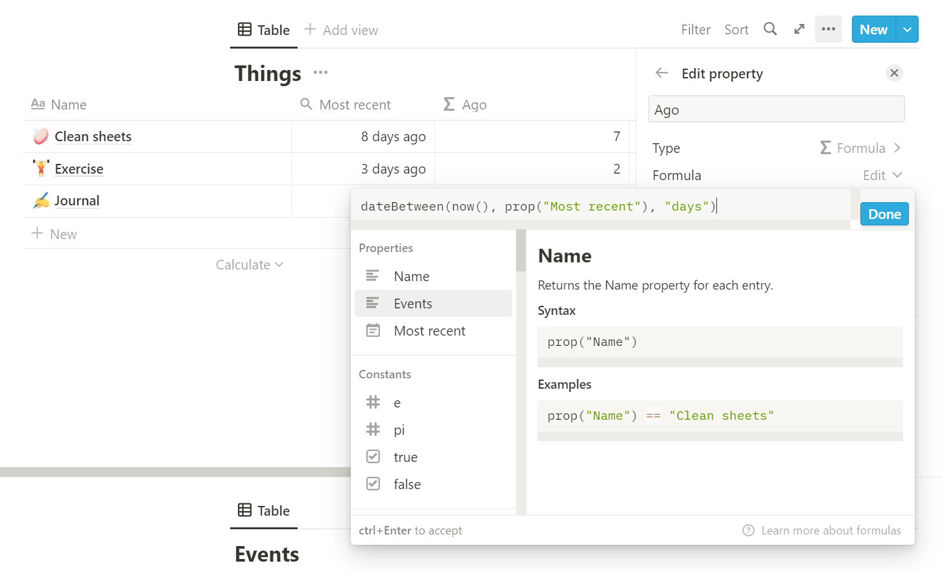
Task: Click the blue New button
Action: pos(873,29)
